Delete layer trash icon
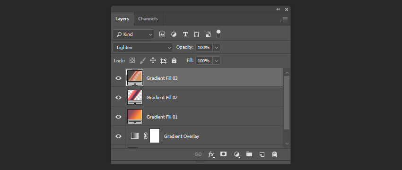The height and width of the screenshot is (170, 402). (274, 154)
